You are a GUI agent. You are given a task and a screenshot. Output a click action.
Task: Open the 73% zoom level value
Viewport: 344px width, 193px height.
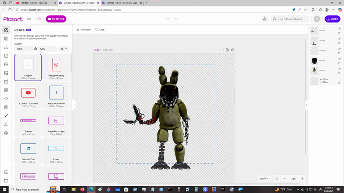pyautogui.click(x=293, y=179)
